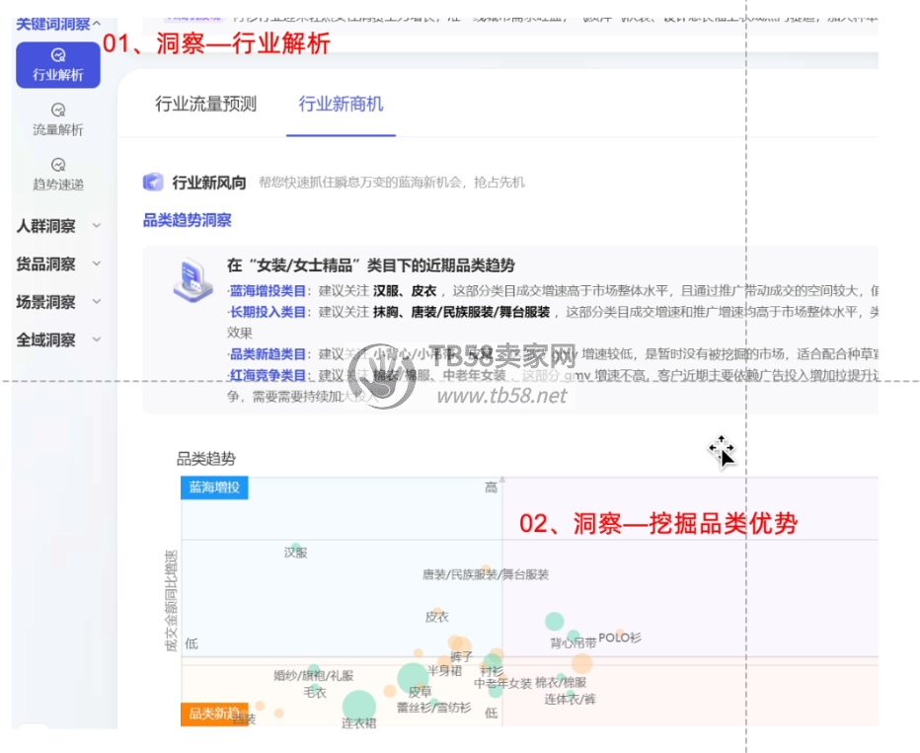Expand the 货品洞察 menu

tap(96, 264)
